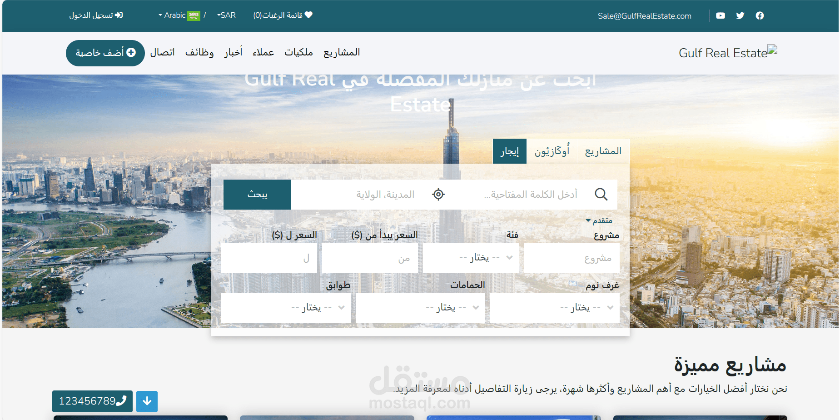This screenshot has width=840, height=420.
Task: Click the تسجيل الدخول login link
Action: click(96, 15)
